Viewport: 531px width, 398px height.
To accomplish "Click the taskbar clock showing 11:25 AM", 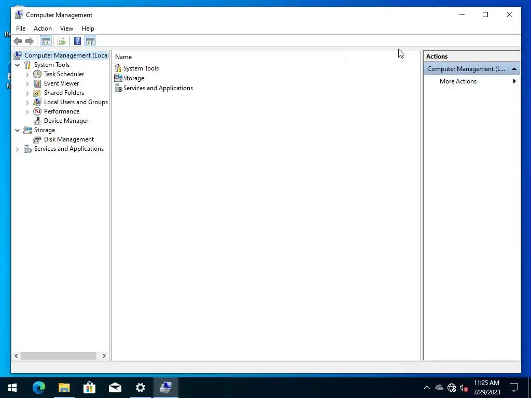I will (486, 388).
